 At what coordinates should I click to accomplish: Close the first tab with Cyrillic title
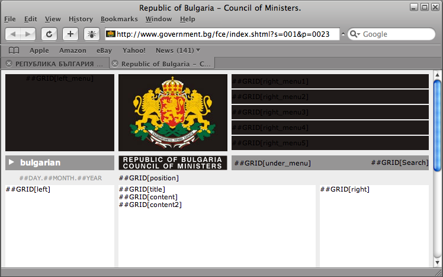[x=9, y=63]
